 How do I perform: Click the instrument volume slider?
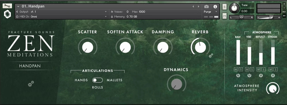pyautogui.click(x=269, y=18)
